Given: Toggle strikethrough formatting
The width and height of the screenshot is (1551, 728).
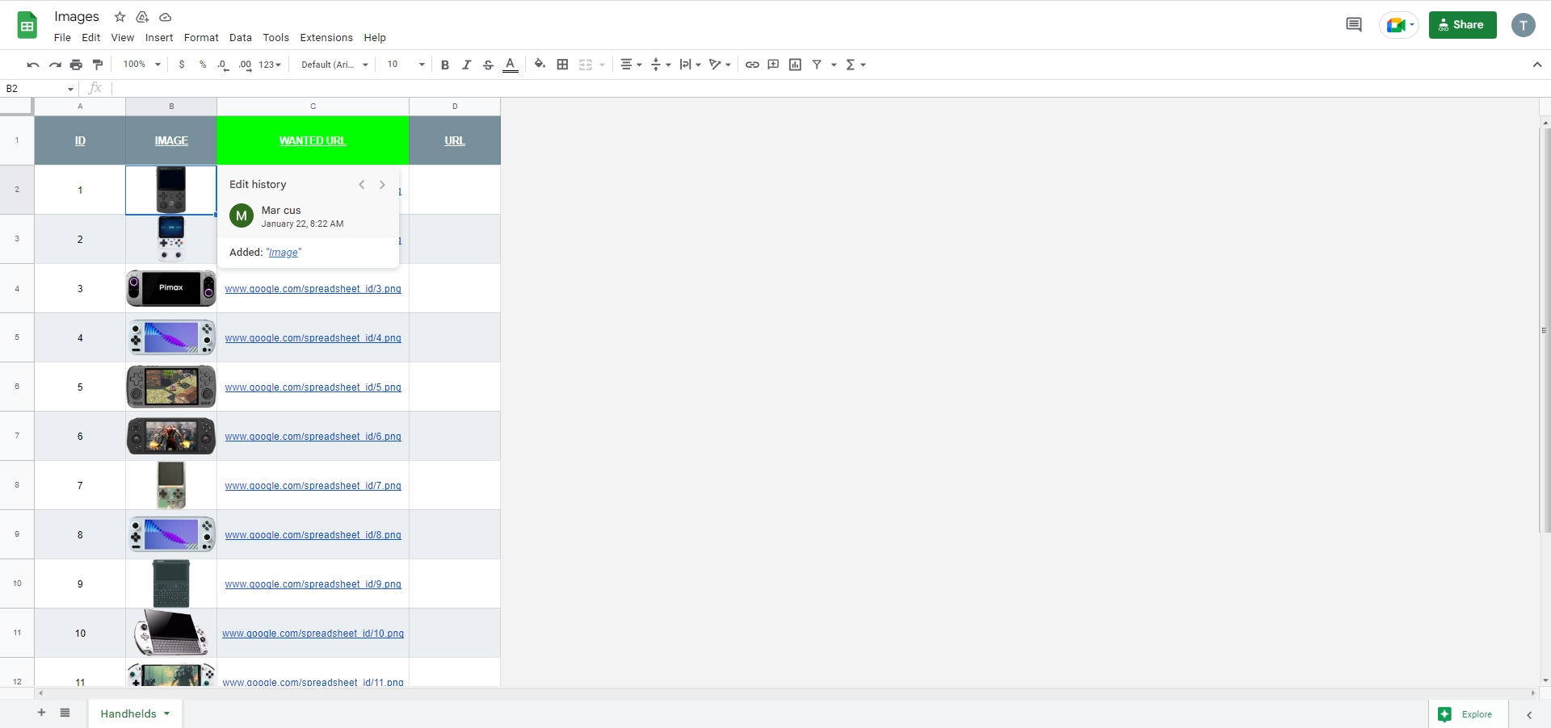Looking at the screenshot, I should pos(488,65).
